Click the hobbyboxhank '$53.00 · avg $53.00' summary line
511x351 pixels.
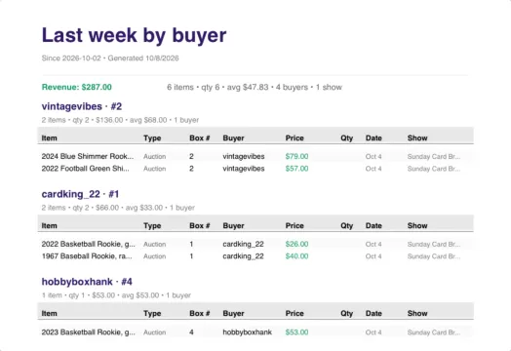tap(116, 295)
